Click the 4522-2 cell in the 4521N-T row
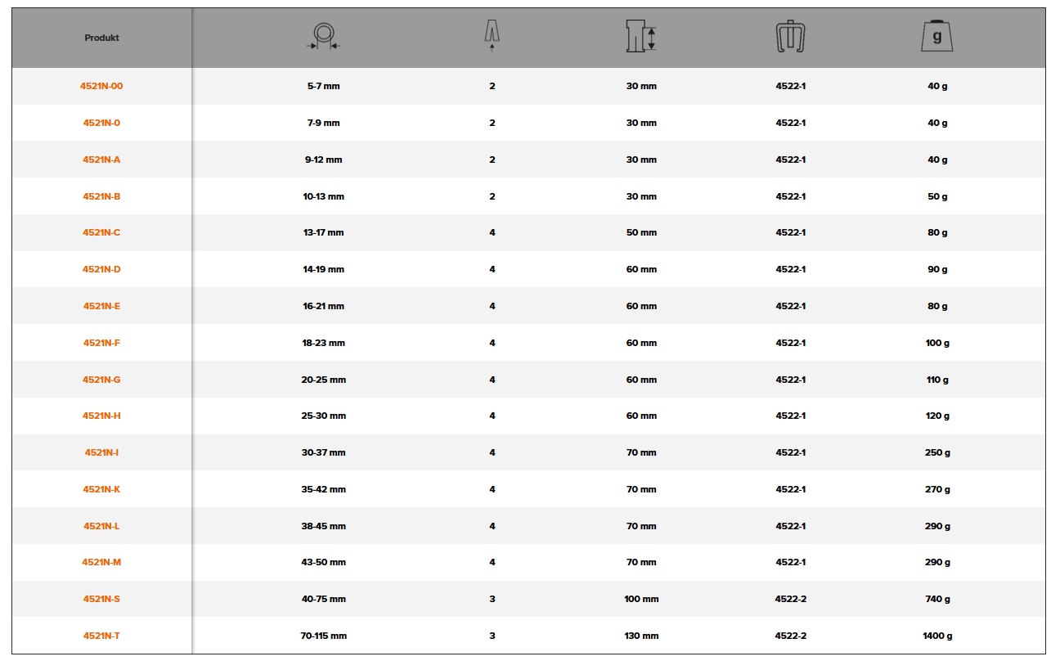This screenshot has width=1060, height=661. pyautogui.click(x=790, y=636)
